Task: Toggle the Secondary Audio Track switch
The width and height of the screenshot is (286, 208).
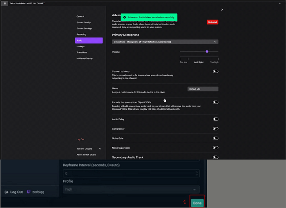Action: (x=215, y=157)
